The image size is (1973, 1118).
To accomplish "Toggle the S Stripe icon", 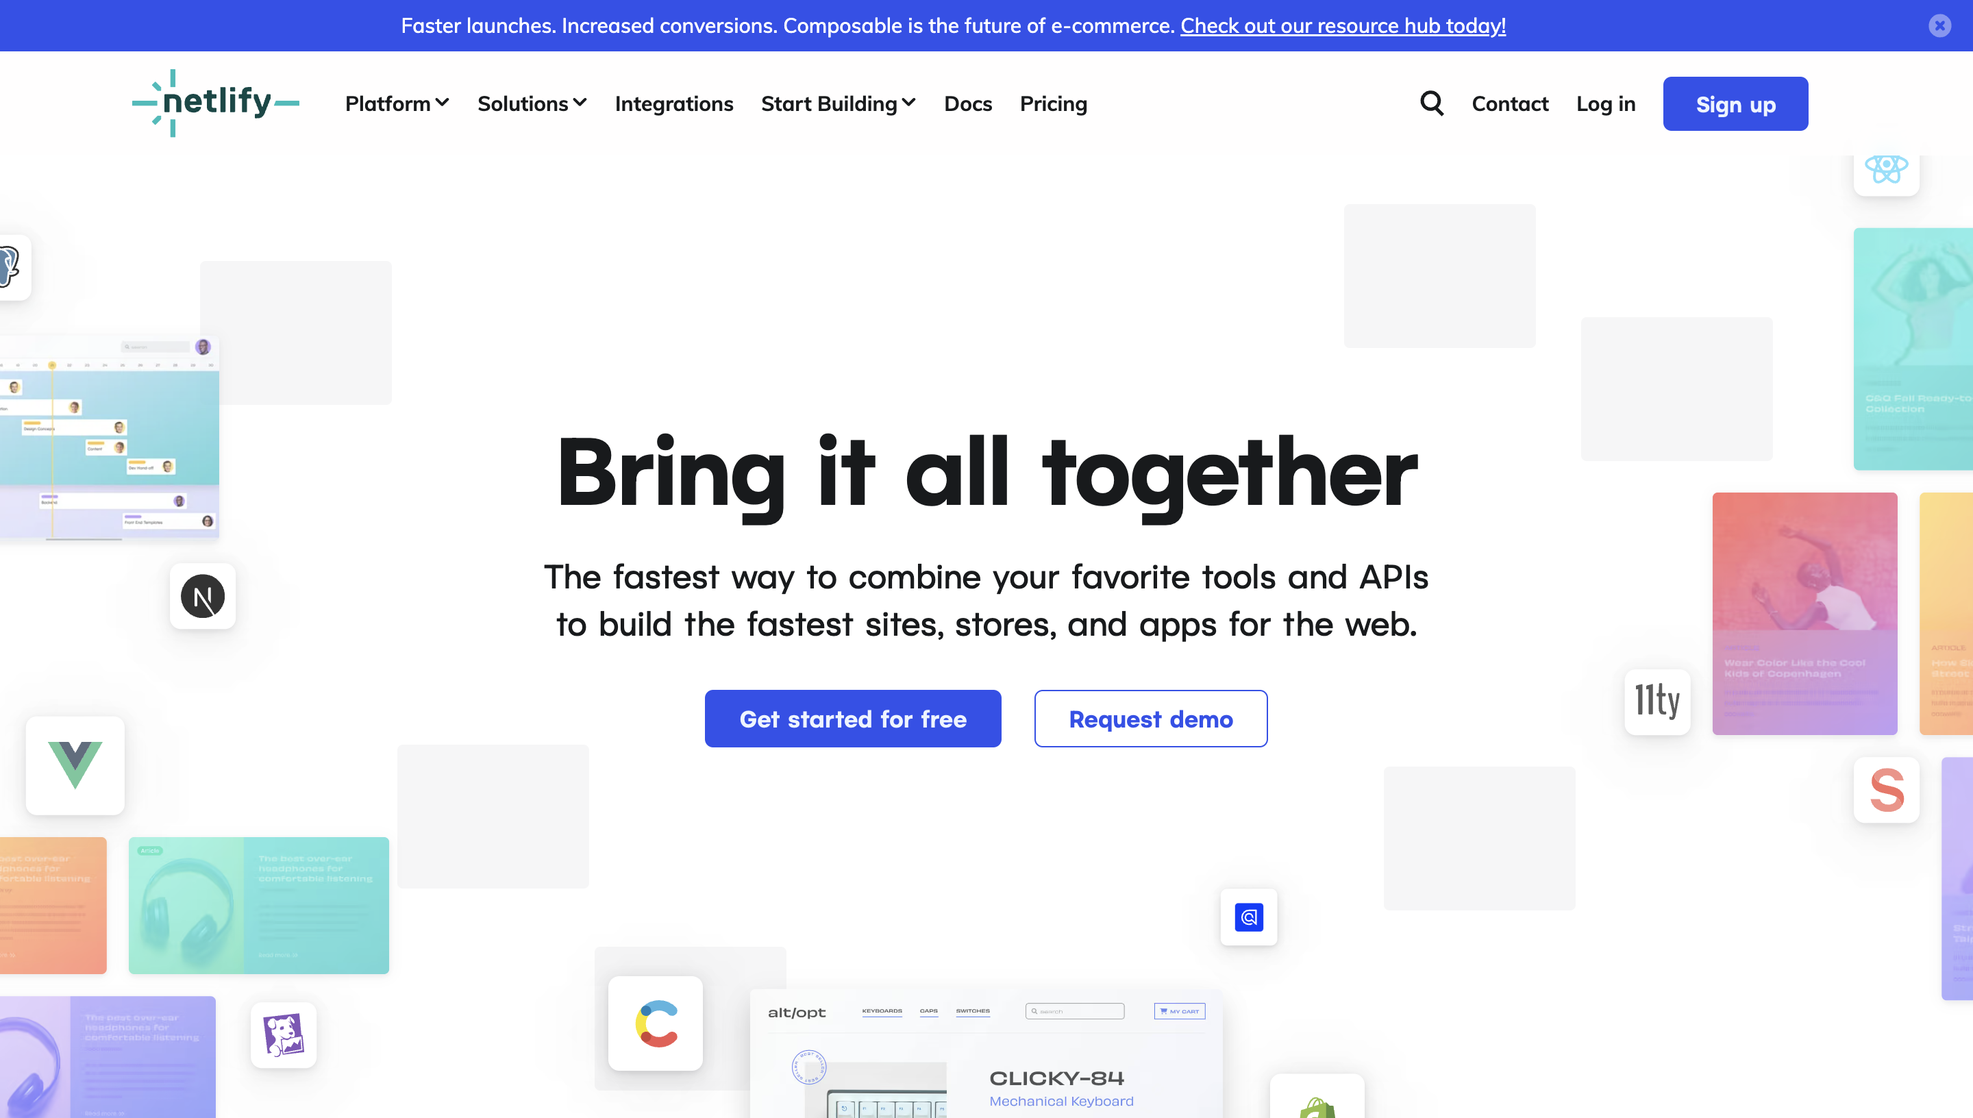I will (1887, 790).
